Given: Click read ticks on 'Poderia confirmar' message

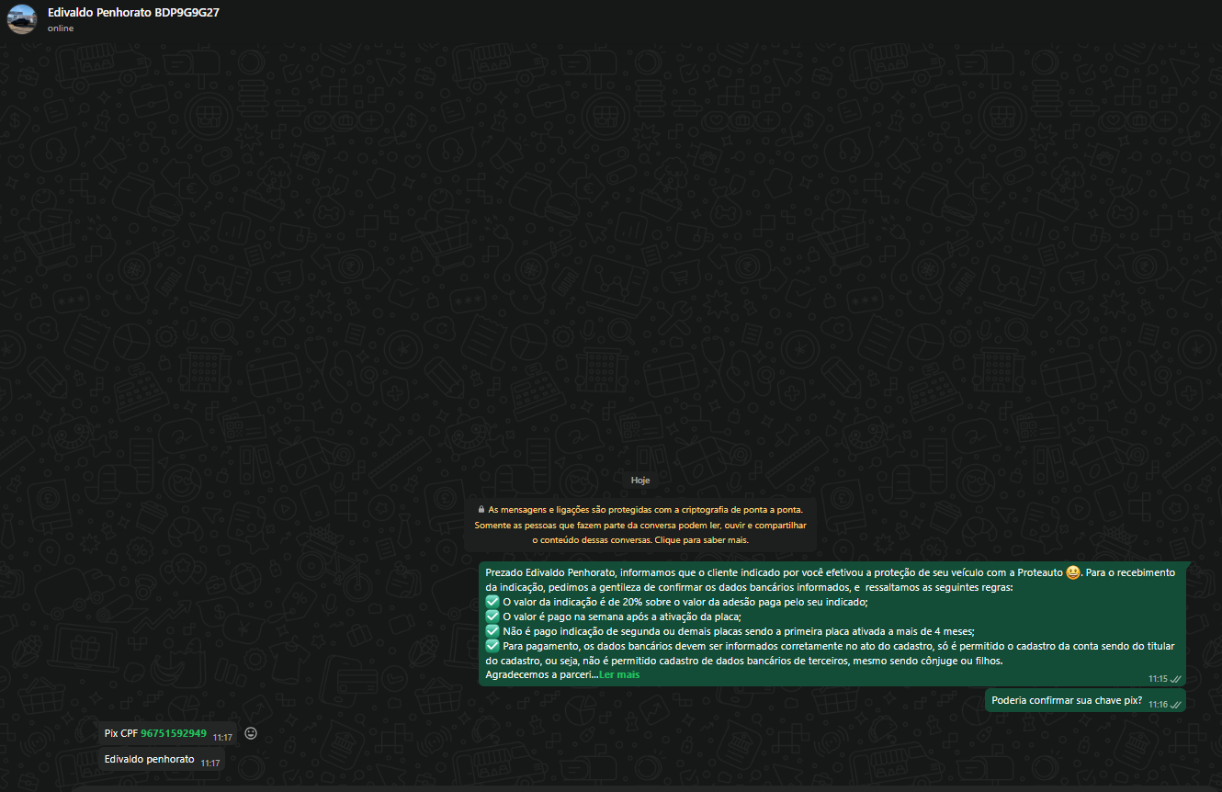Looking at the screenshot, I should (1175, 705).
